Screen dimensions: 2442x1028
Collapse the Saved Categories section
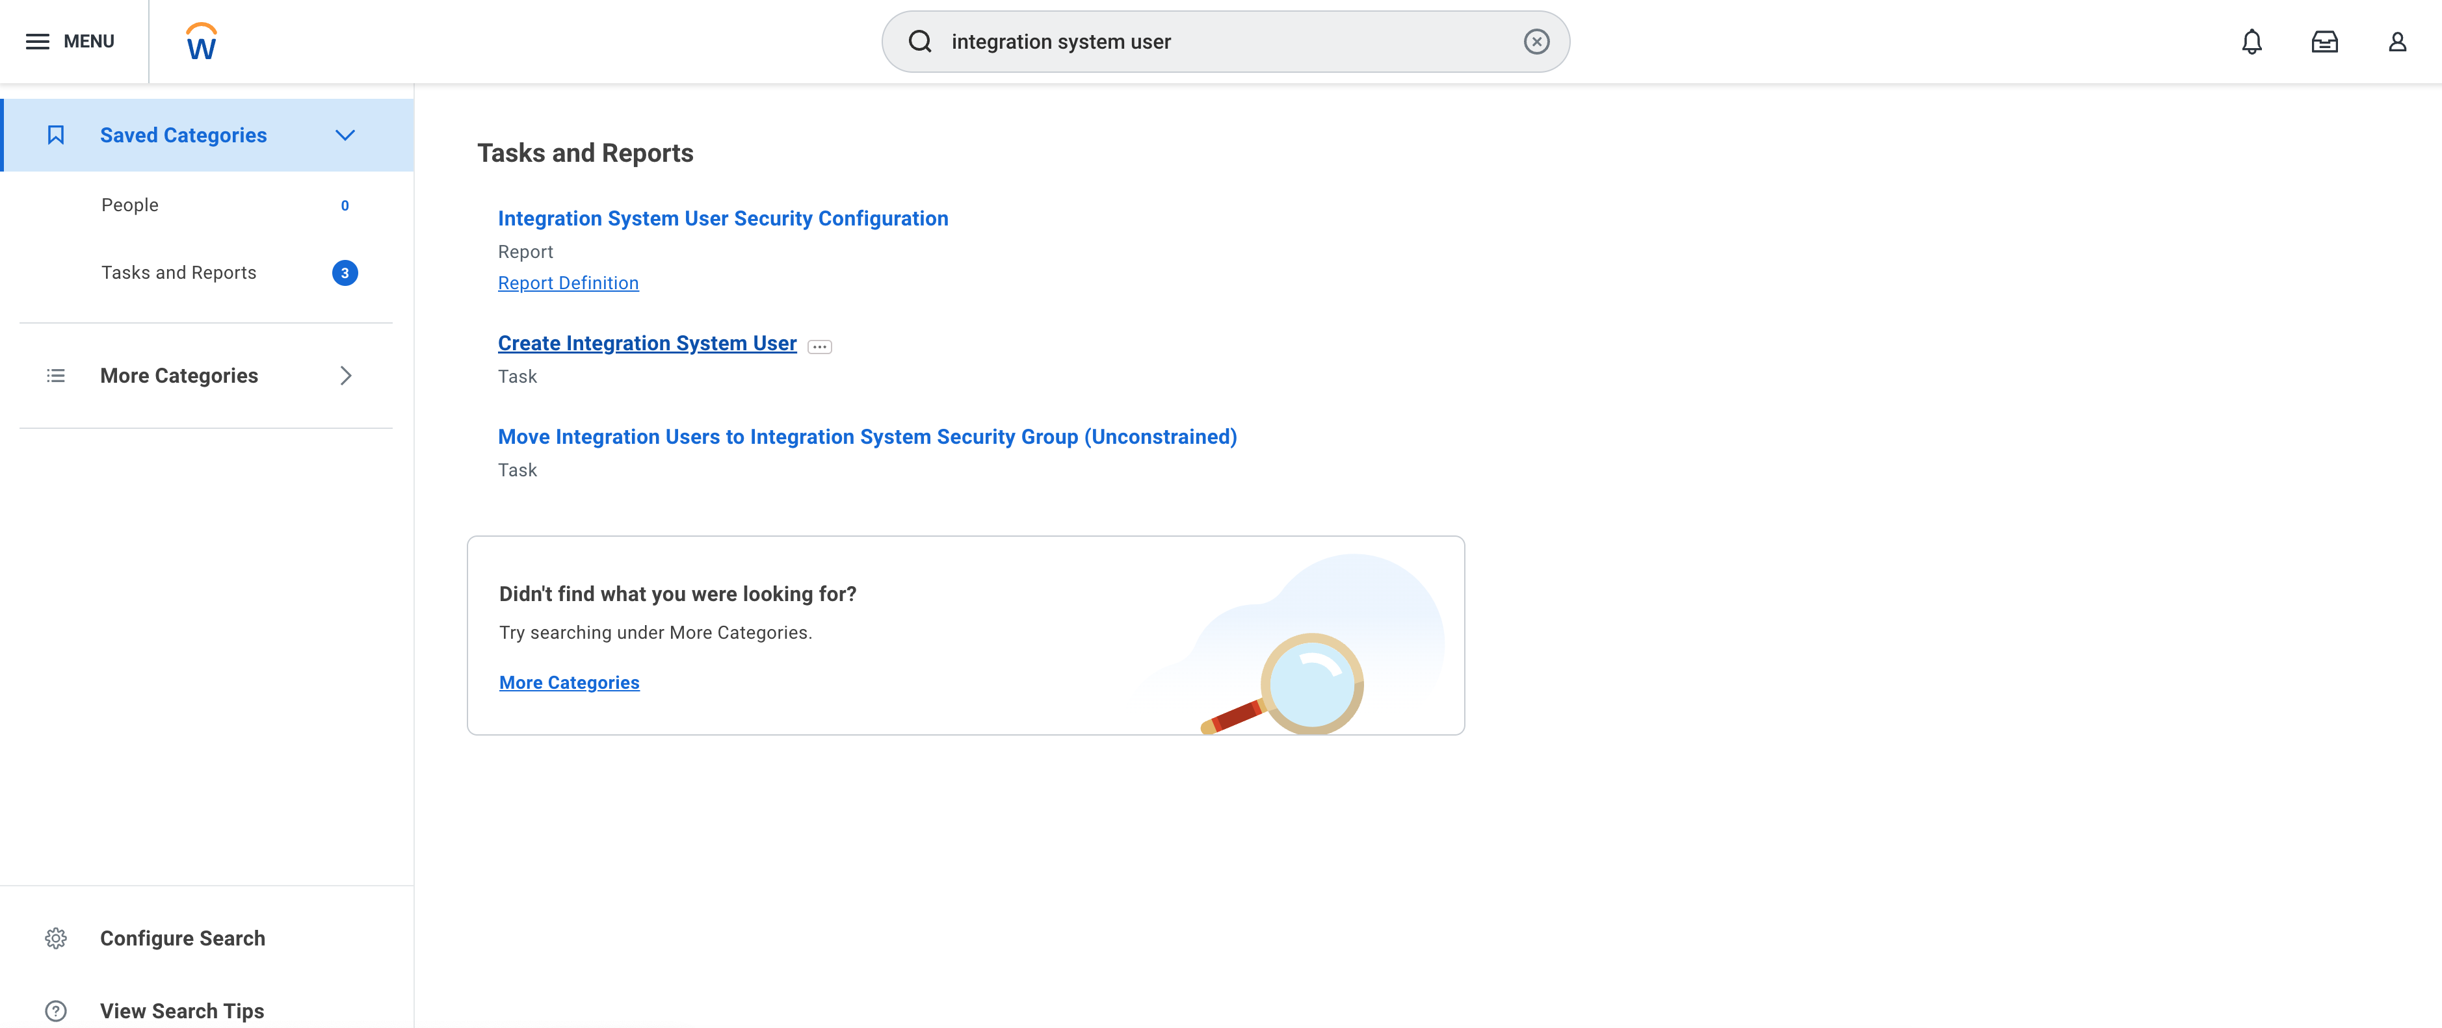point(345,135)
